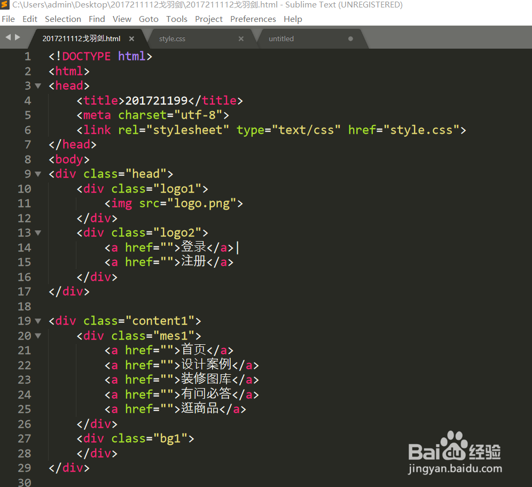Click the DOCTYPE keyword on line 1
Image resolution: width=532 pixels, height=487 pixels.
click(87, 56)
